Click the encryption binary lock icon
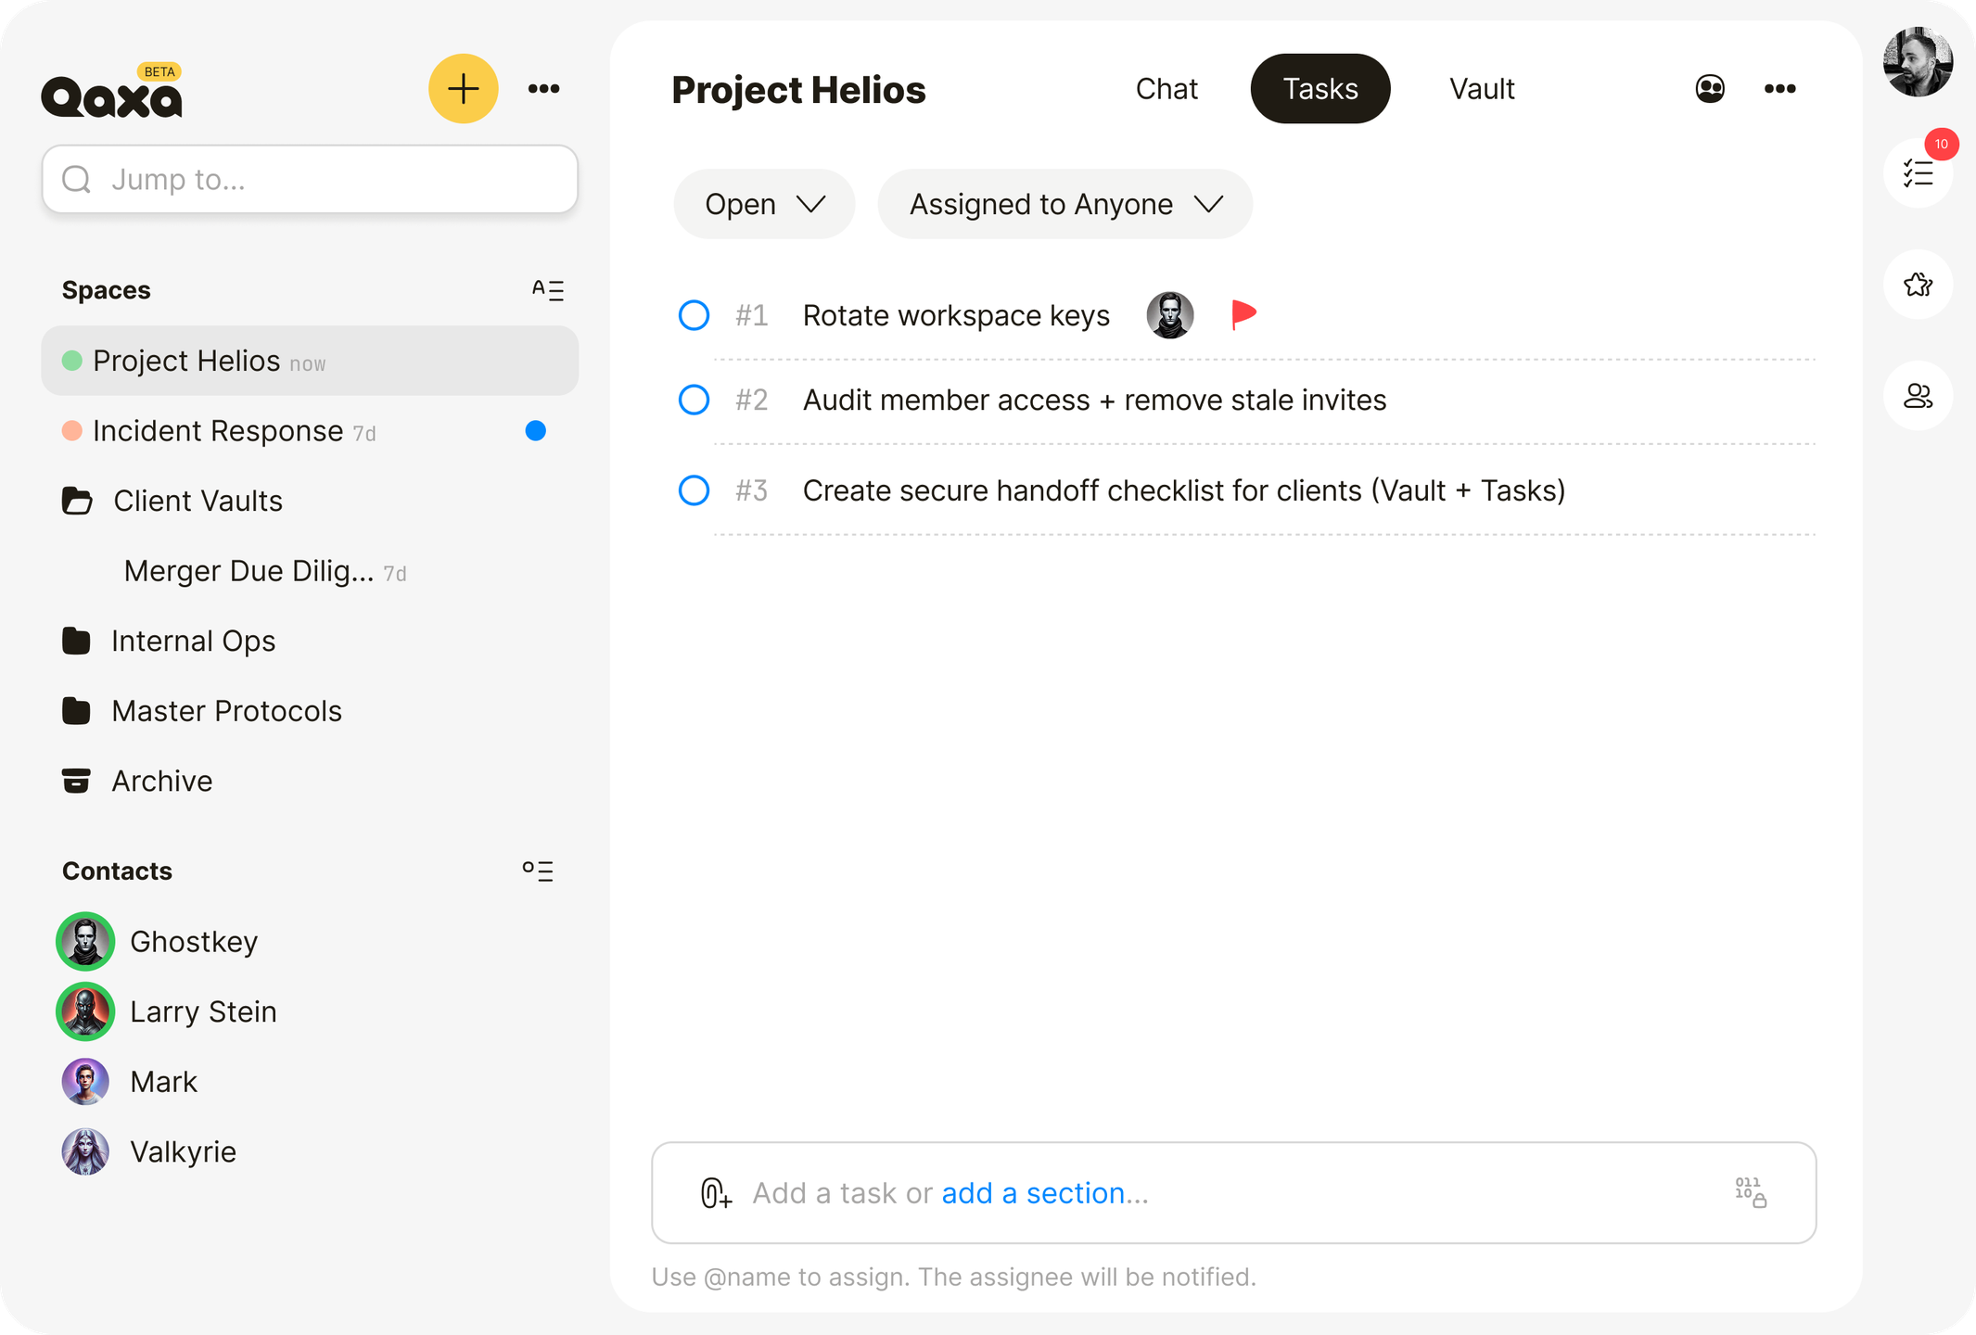1976x1335 pixels. (x=1751, y=1192)
